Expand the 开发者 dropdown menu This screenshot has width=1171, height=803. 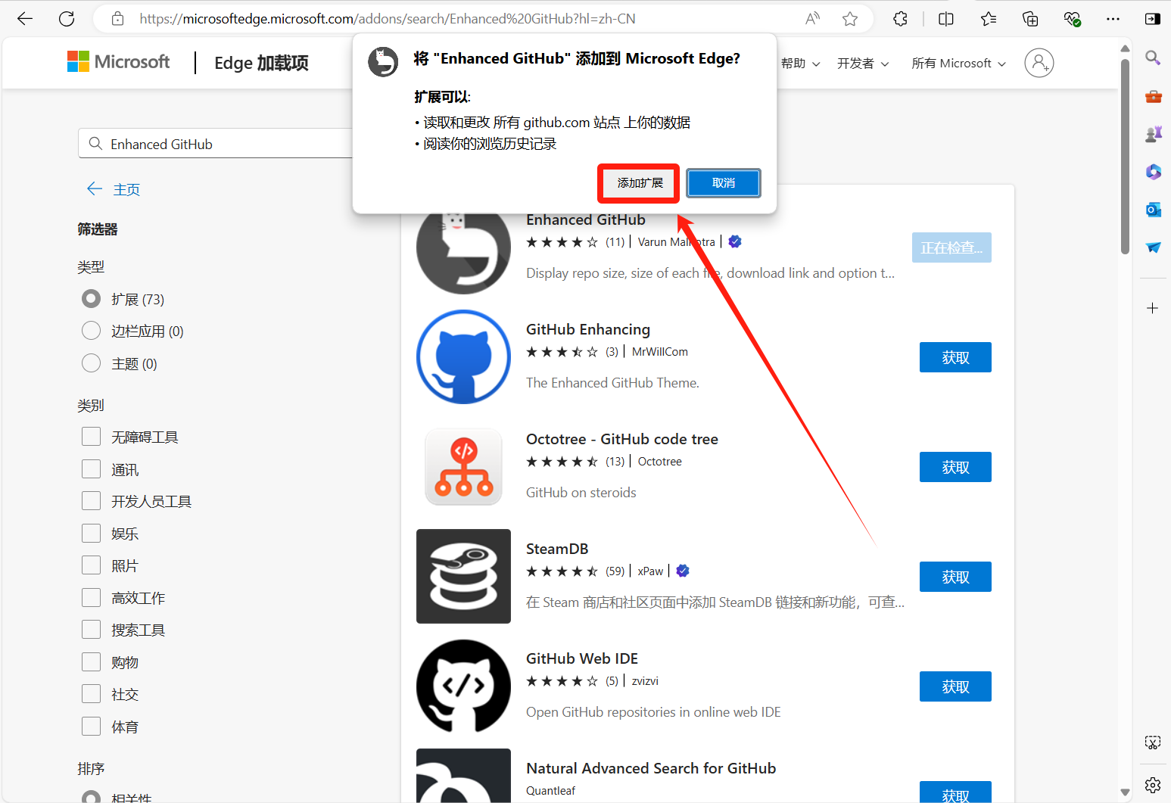(862, 64)
